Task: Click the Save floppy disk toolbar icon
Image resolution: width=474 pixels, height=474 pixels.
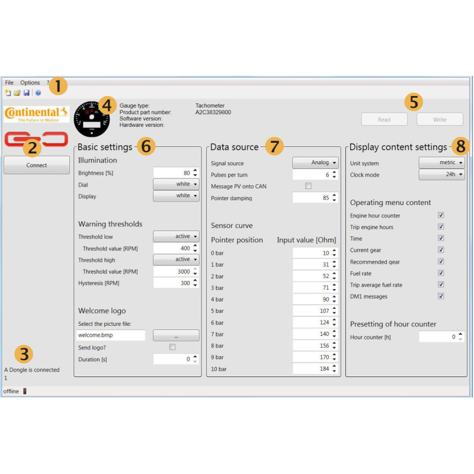Action: [27, 93]
